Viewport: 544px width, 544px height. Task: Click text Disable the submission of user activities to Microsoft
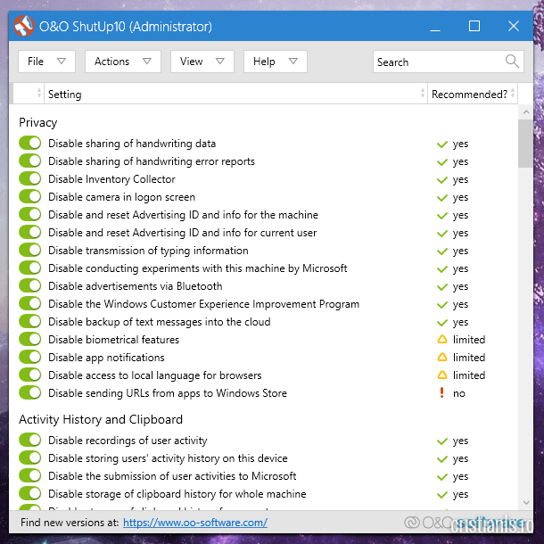pos(172,476)
